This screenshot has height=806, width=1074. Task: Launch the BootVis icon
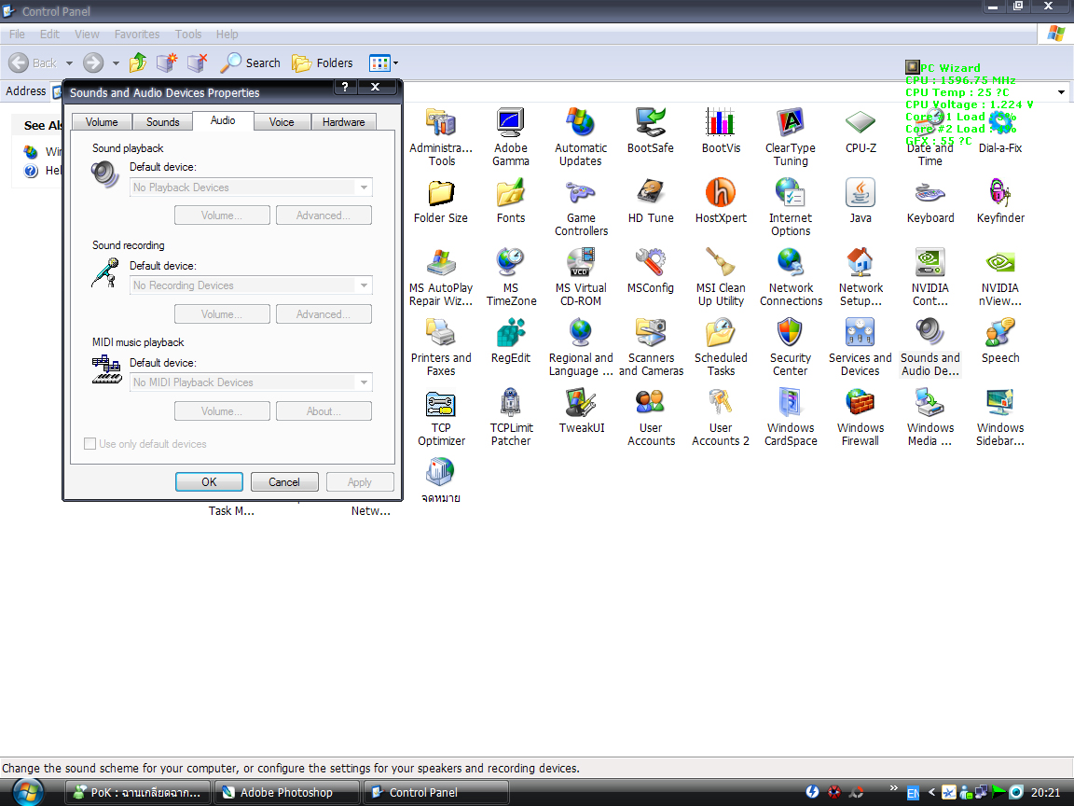tap(721, 131)
